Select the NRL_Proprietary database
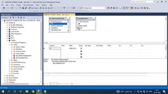The image size is (168, 94). [x=16, y=34]
